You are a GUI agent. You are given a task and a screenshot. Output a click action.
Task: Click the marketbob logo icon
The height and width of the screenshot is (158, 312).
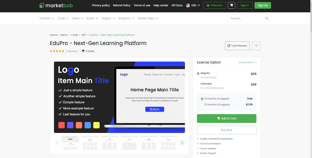point(42,5)
